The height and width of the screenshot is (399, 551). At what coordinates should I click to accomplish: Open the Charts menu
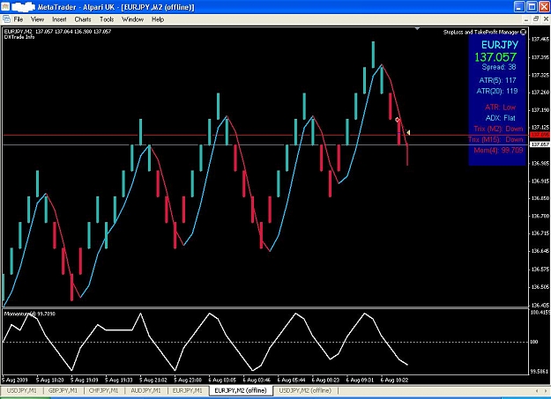click(83, 19)
